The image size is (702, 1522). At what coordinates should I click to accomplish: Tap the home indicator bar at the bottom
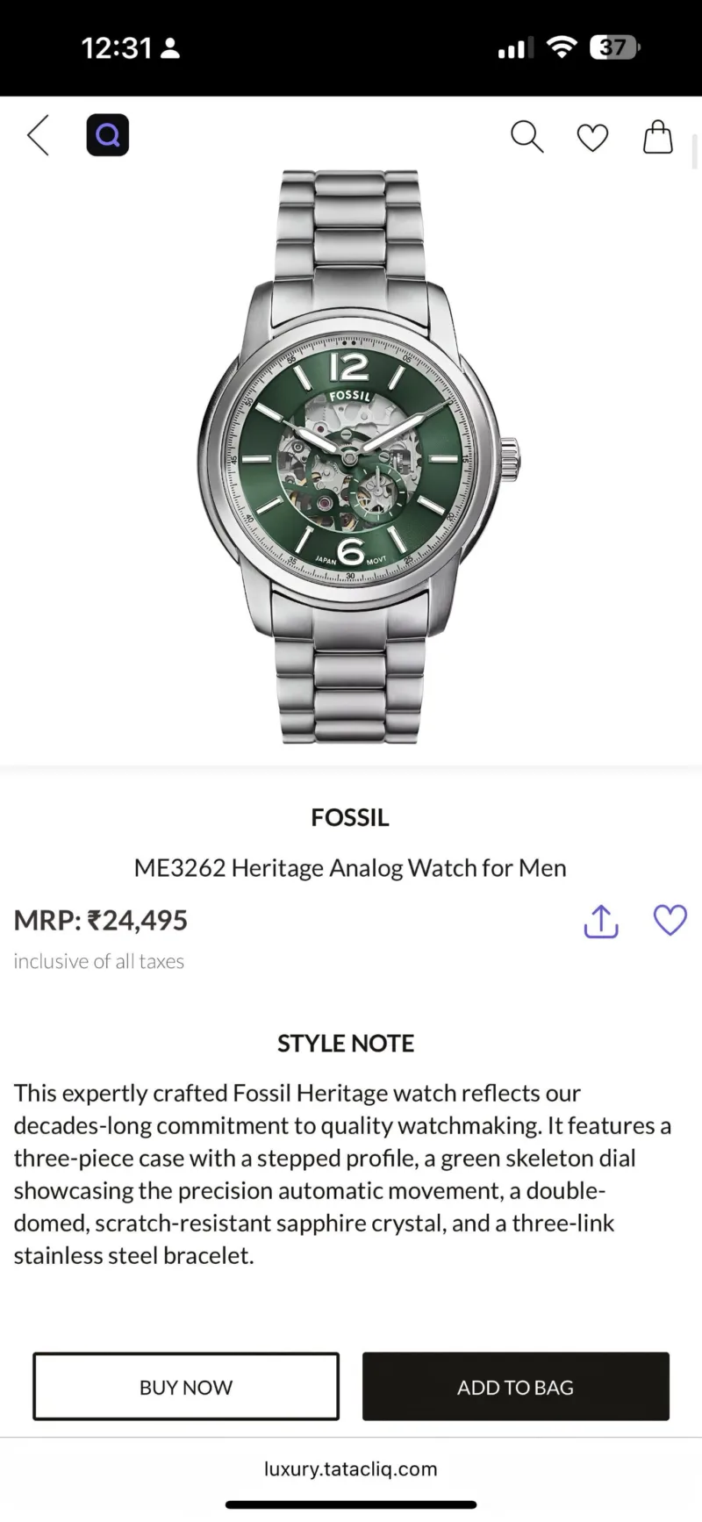pyautogui.click(x=351, y=1499)
